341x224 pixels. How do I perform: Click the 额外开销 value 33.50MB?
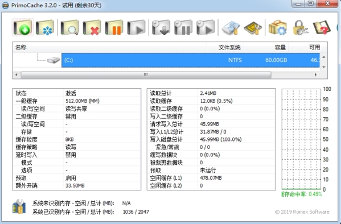click(75, 186)
